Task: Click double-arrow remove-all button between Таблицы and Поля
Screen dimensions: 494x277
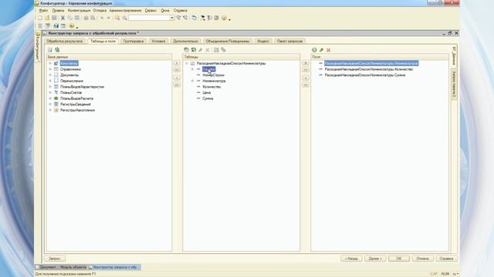Action: pos(306,85)
